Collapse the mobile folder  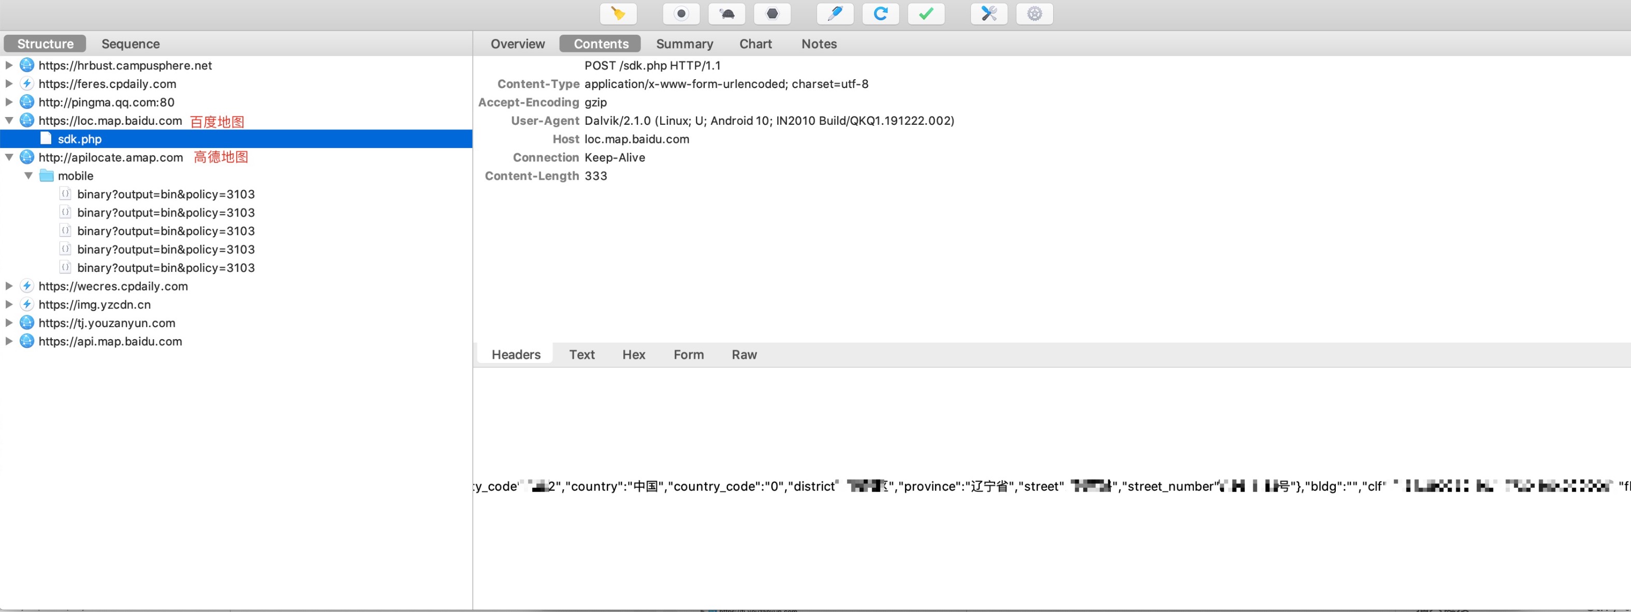click(x=28, y=176)
